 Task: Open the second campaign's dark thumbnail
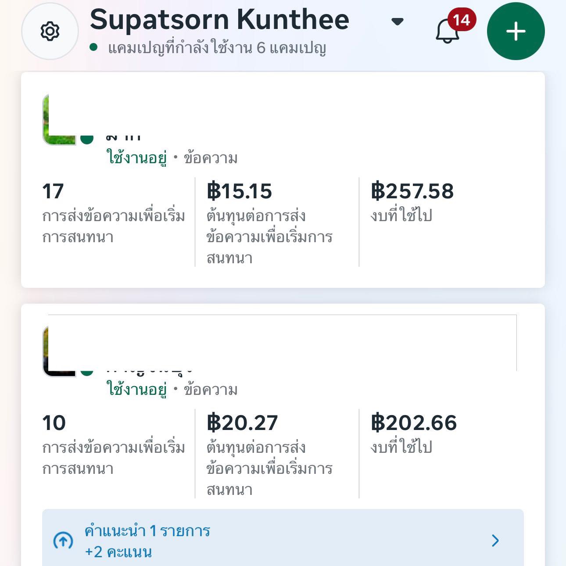[58, 351]
